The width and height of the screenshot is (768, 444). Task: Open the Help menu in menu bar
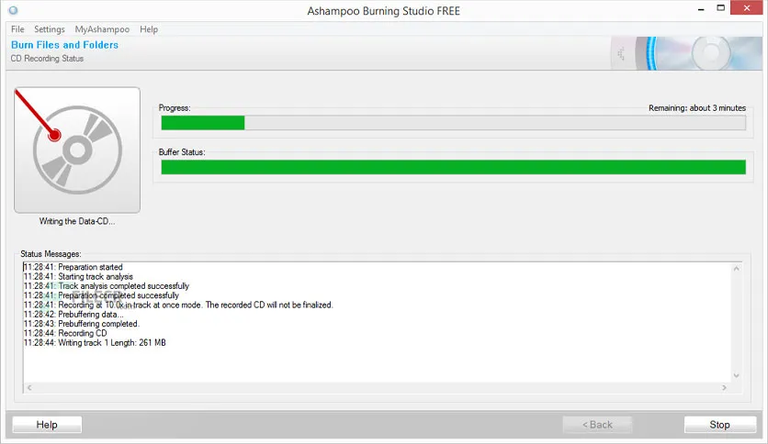149,29
